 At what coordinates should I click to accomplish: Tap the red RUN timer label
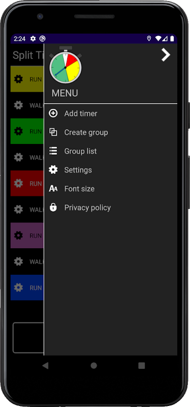click(x=36, y=184)
